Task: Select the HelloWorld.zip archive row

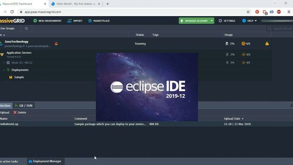Action: [x=146, y=124]
